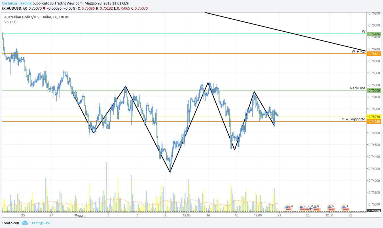
Task: Open the US economic event marker badged 5
Action: [x=316, y=208]
